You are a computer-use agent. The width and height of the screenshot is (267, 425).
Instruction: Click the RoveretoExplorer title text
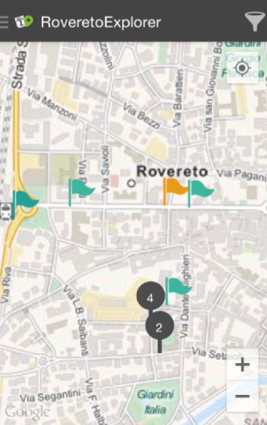tap(101, 22)
